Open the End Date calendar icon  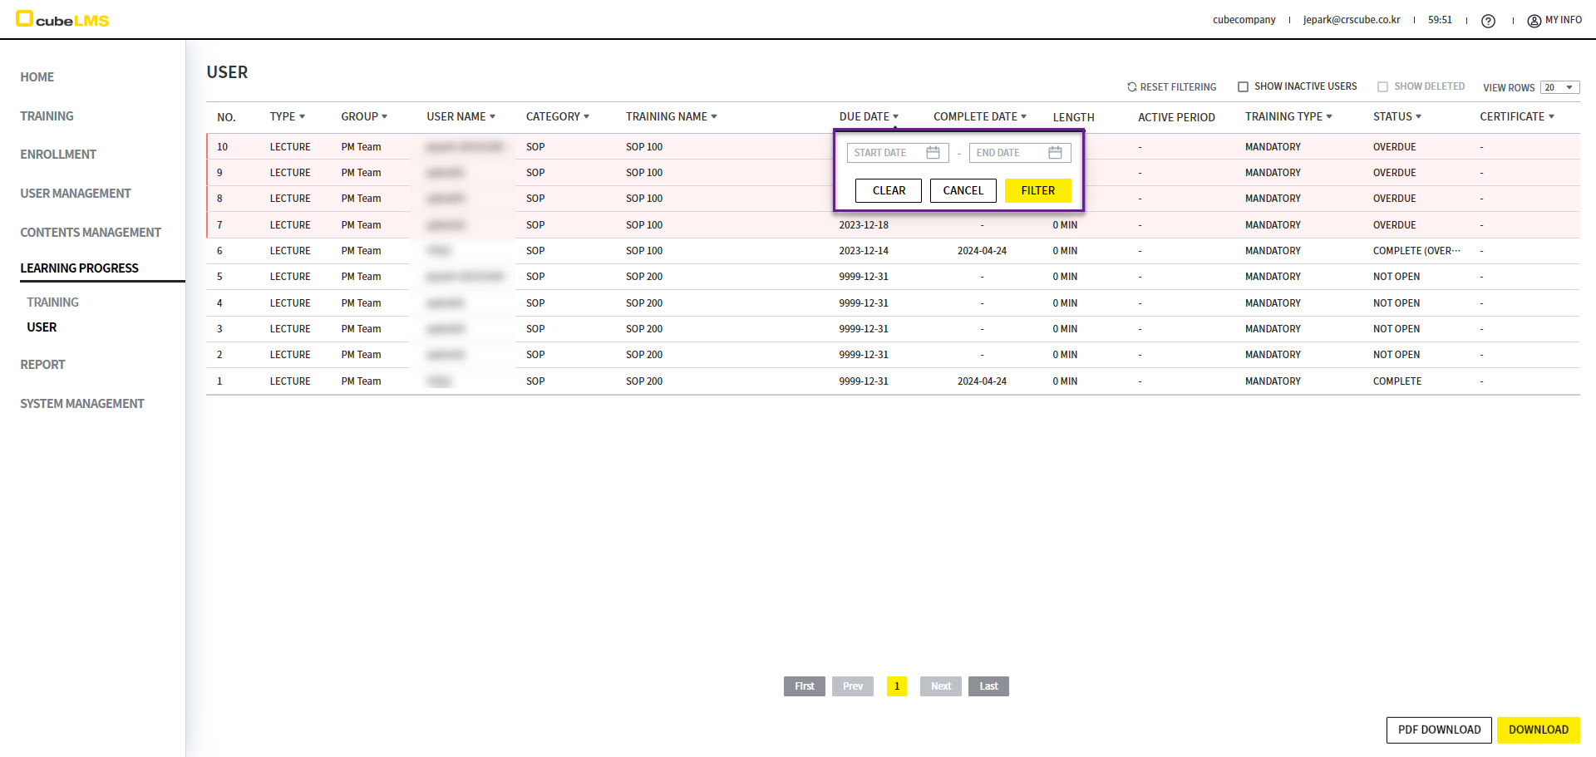click(1055, 153)
